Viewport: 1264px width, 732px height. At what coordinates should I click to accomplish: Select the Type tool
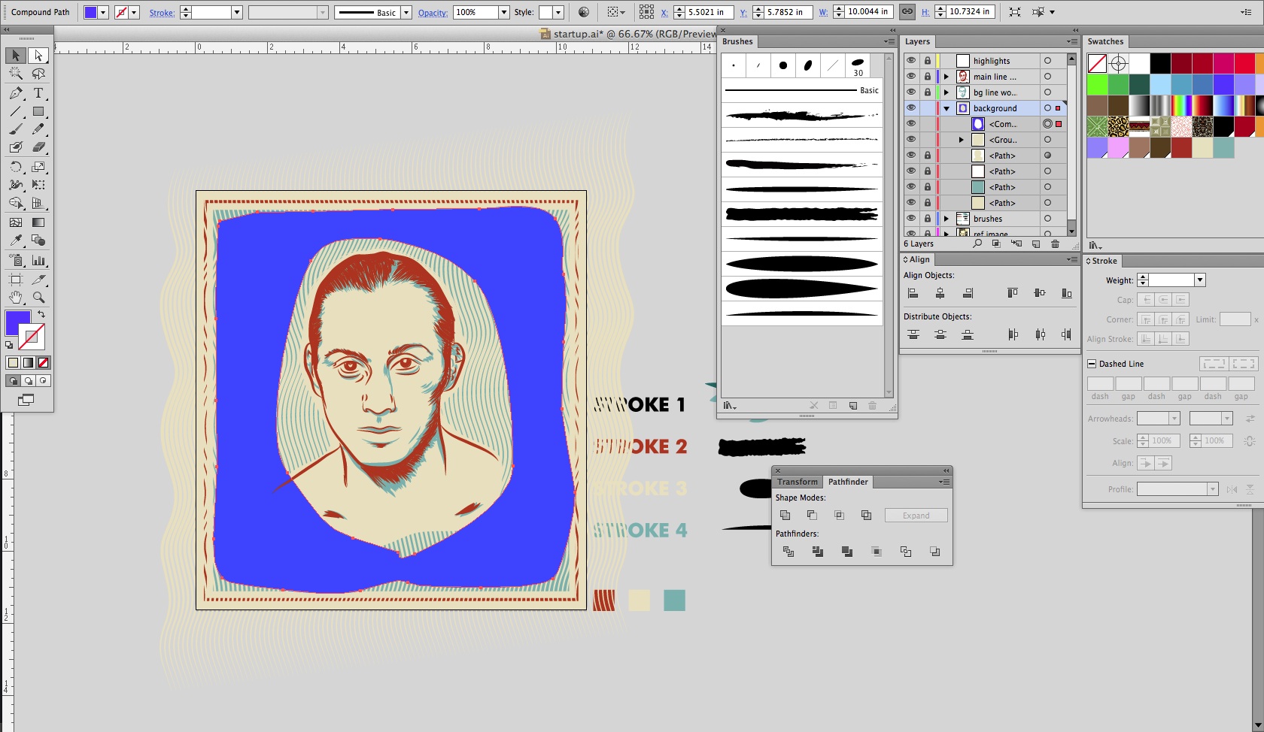pos(38,93)
